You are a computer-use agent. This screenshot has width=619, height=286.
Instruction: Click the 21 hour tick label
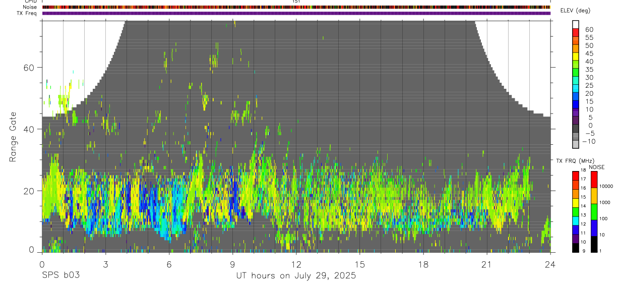[x=487, y=264]
